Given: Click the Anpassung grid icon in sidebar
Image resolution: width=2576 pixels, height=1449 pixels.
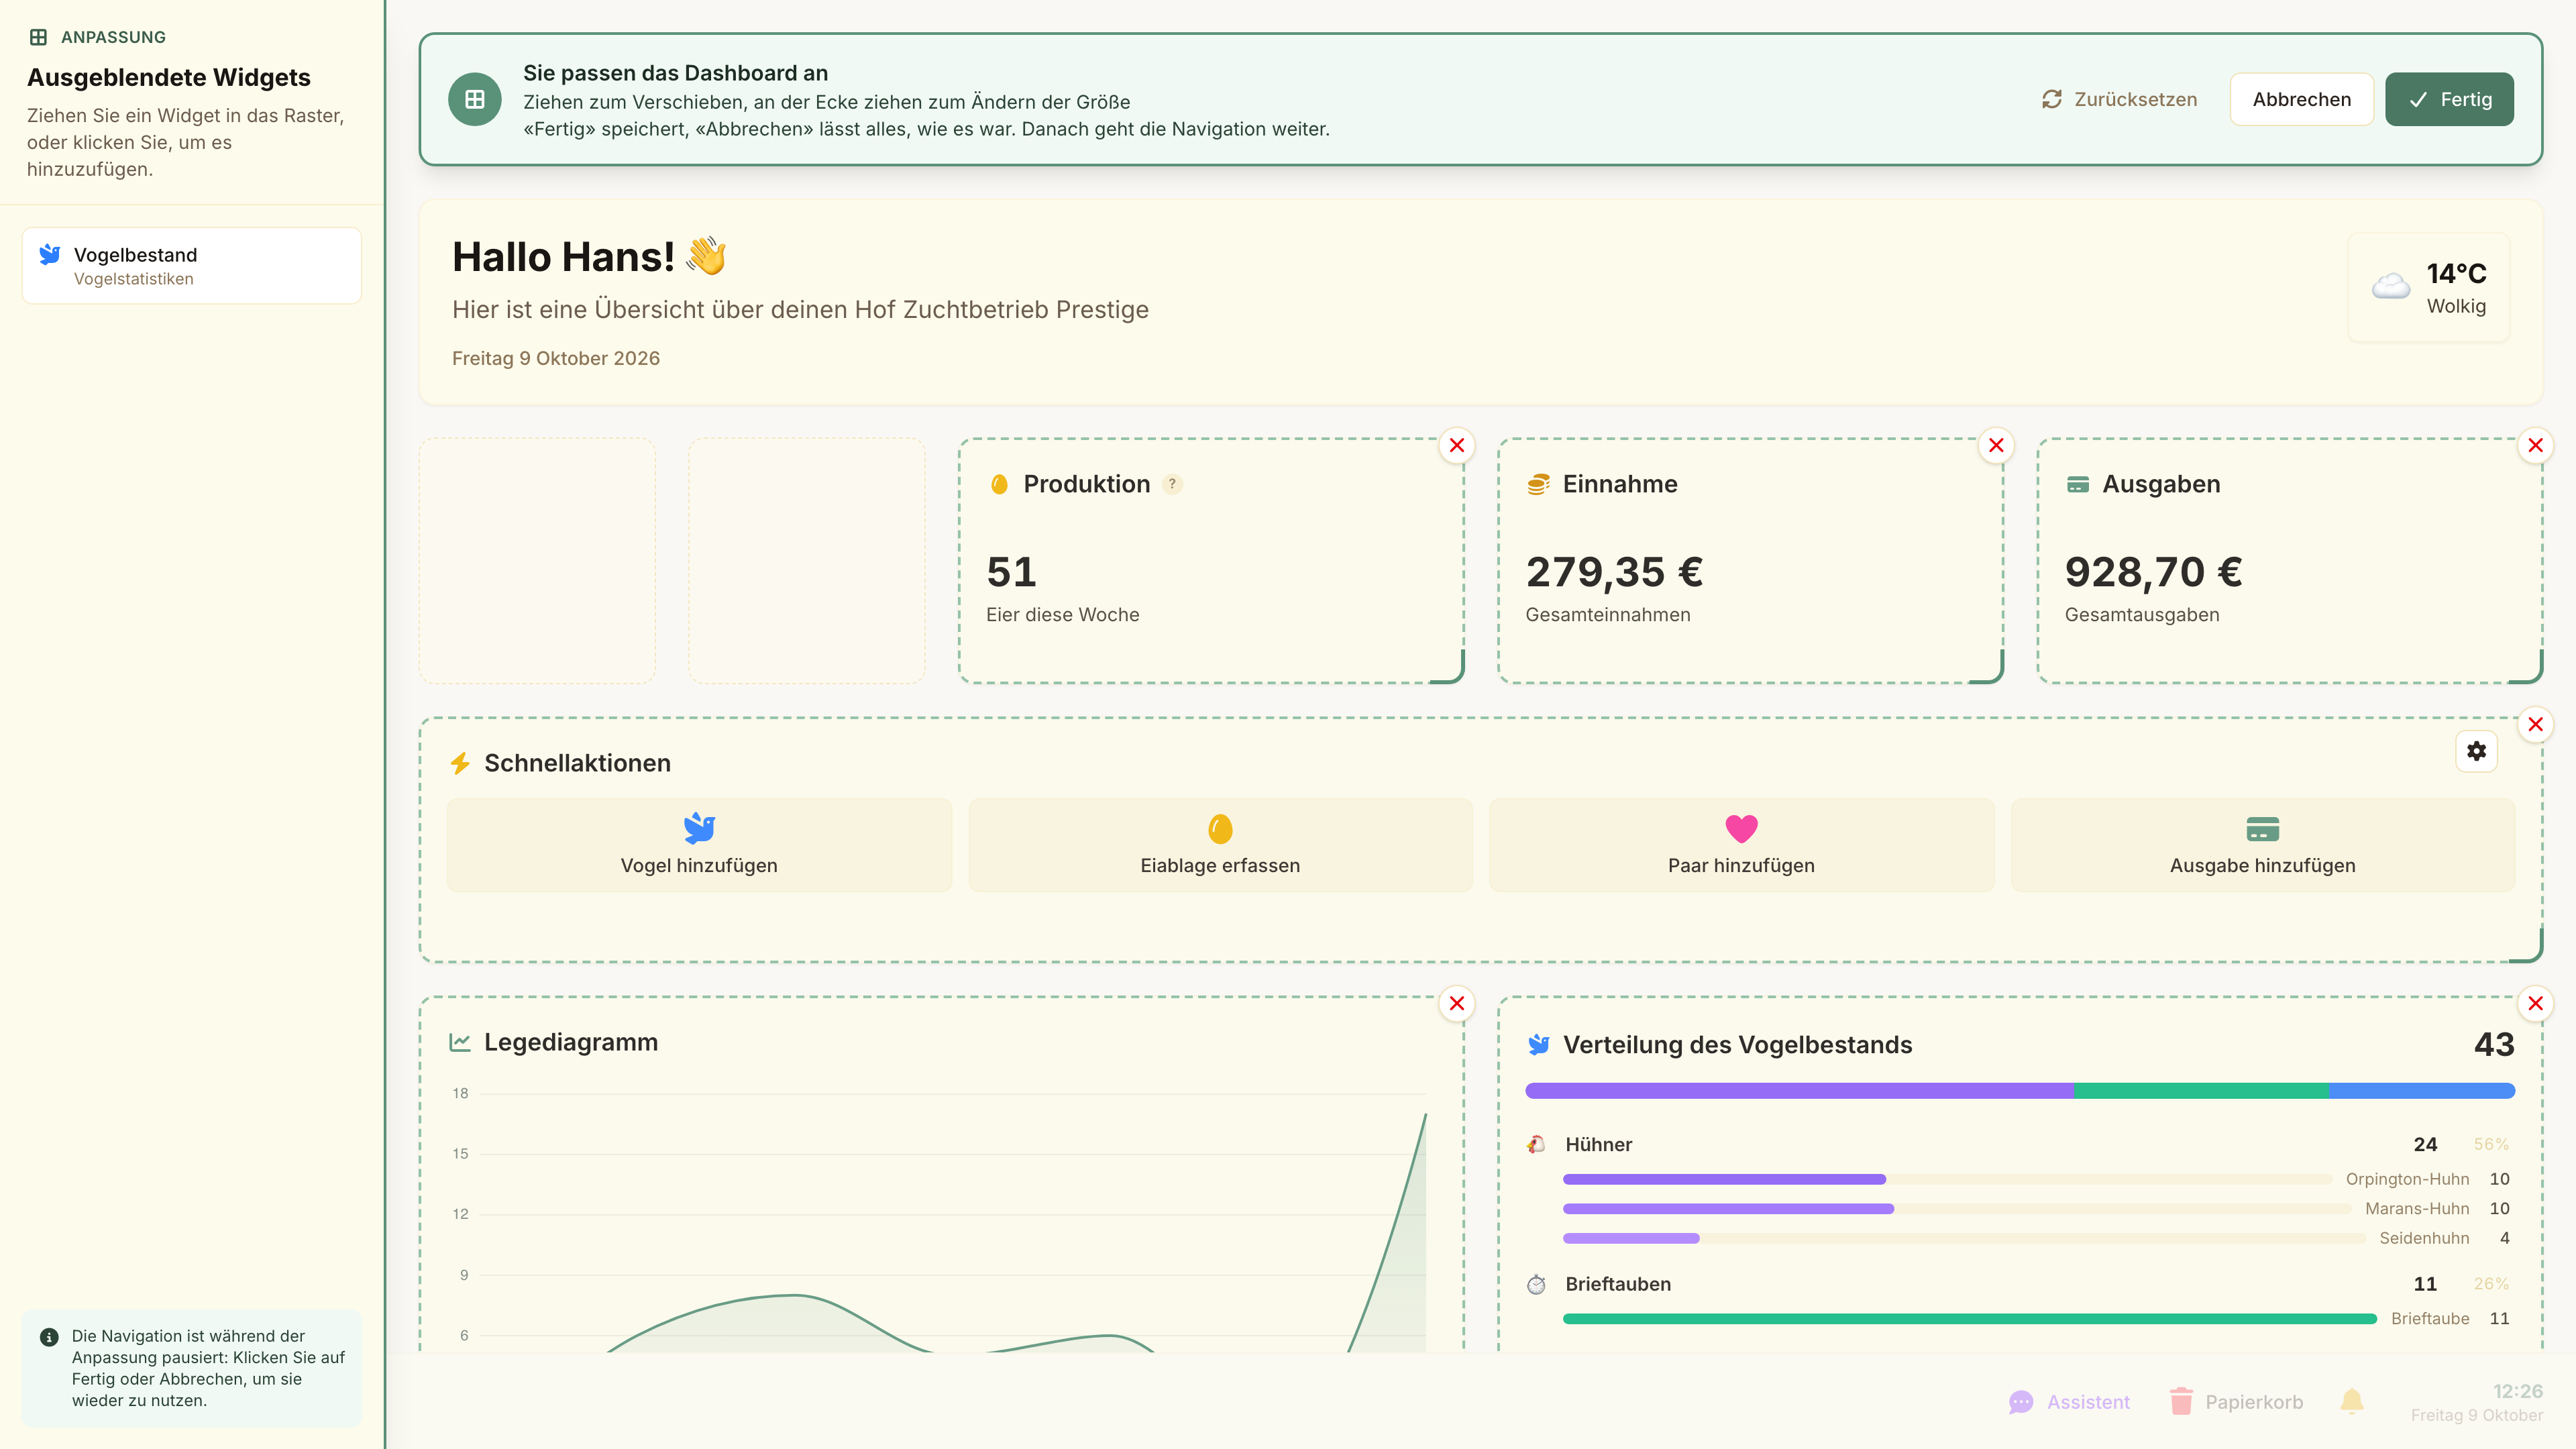Looking at the screenshot, I should pyautogui.click(x=38, y=37).
